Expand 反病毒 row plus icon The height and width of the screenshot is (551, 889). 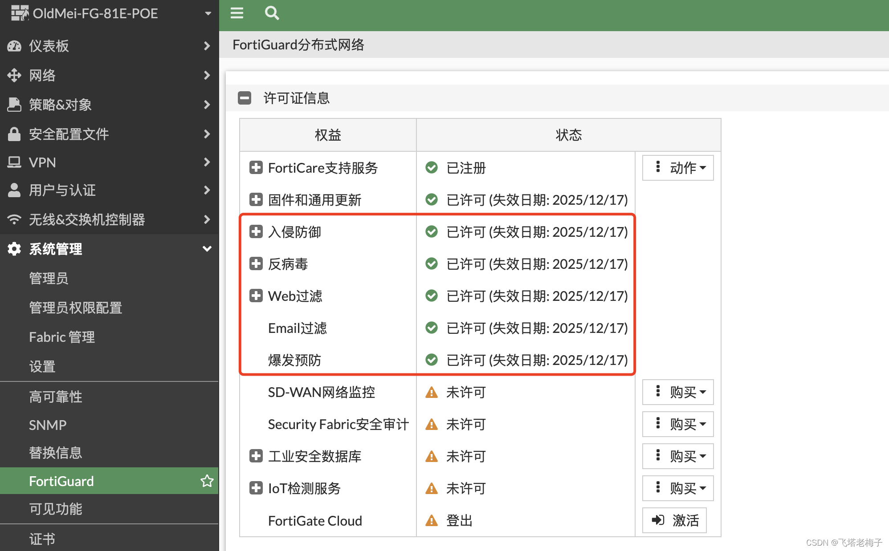pyautogui.click(x=256, y=264)
